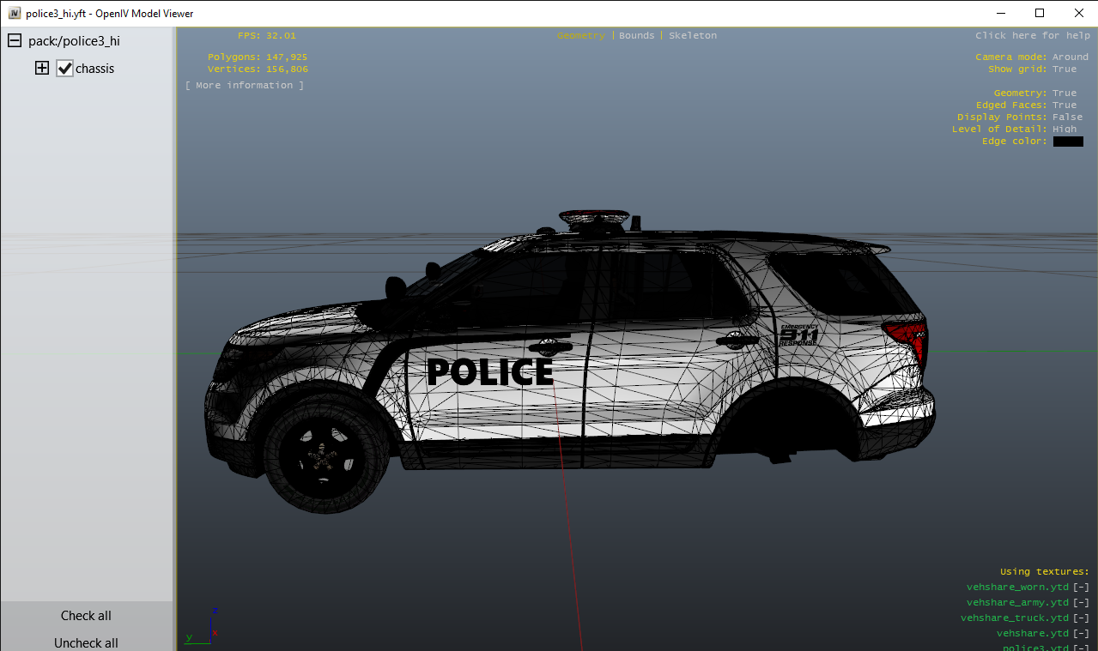Open the black Edge color swatch
The width and height of the screenshot is (1098, 651).
[x=1068, y=142]
